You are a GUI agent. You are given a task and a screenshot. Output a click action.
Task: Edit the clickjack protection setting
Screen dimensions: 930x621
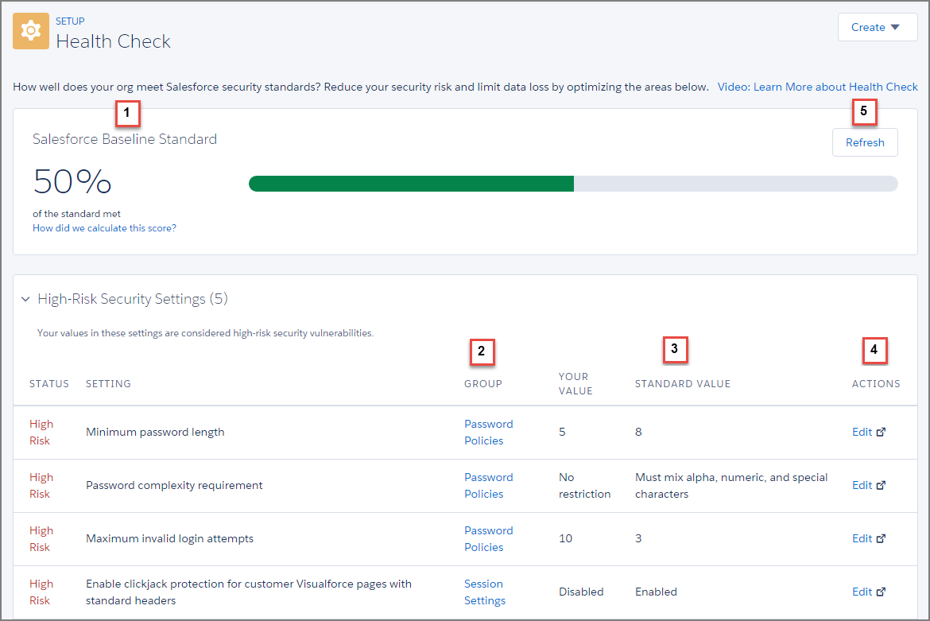pos(862,592)
